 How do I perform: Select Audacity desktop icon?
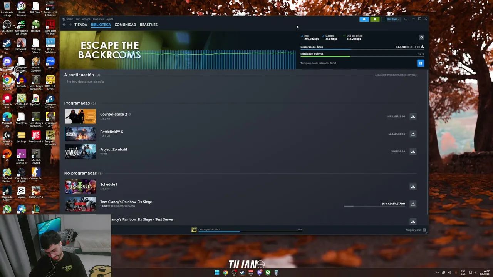click(x=21, y=82)
